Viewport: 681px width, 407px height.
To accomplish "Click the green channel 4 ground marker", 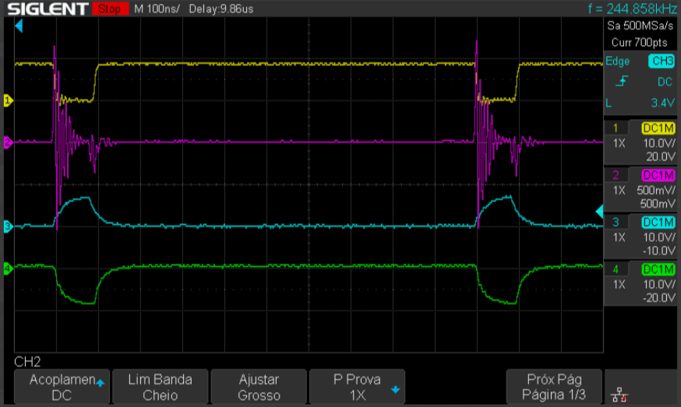I will click(x=8, y=268).
